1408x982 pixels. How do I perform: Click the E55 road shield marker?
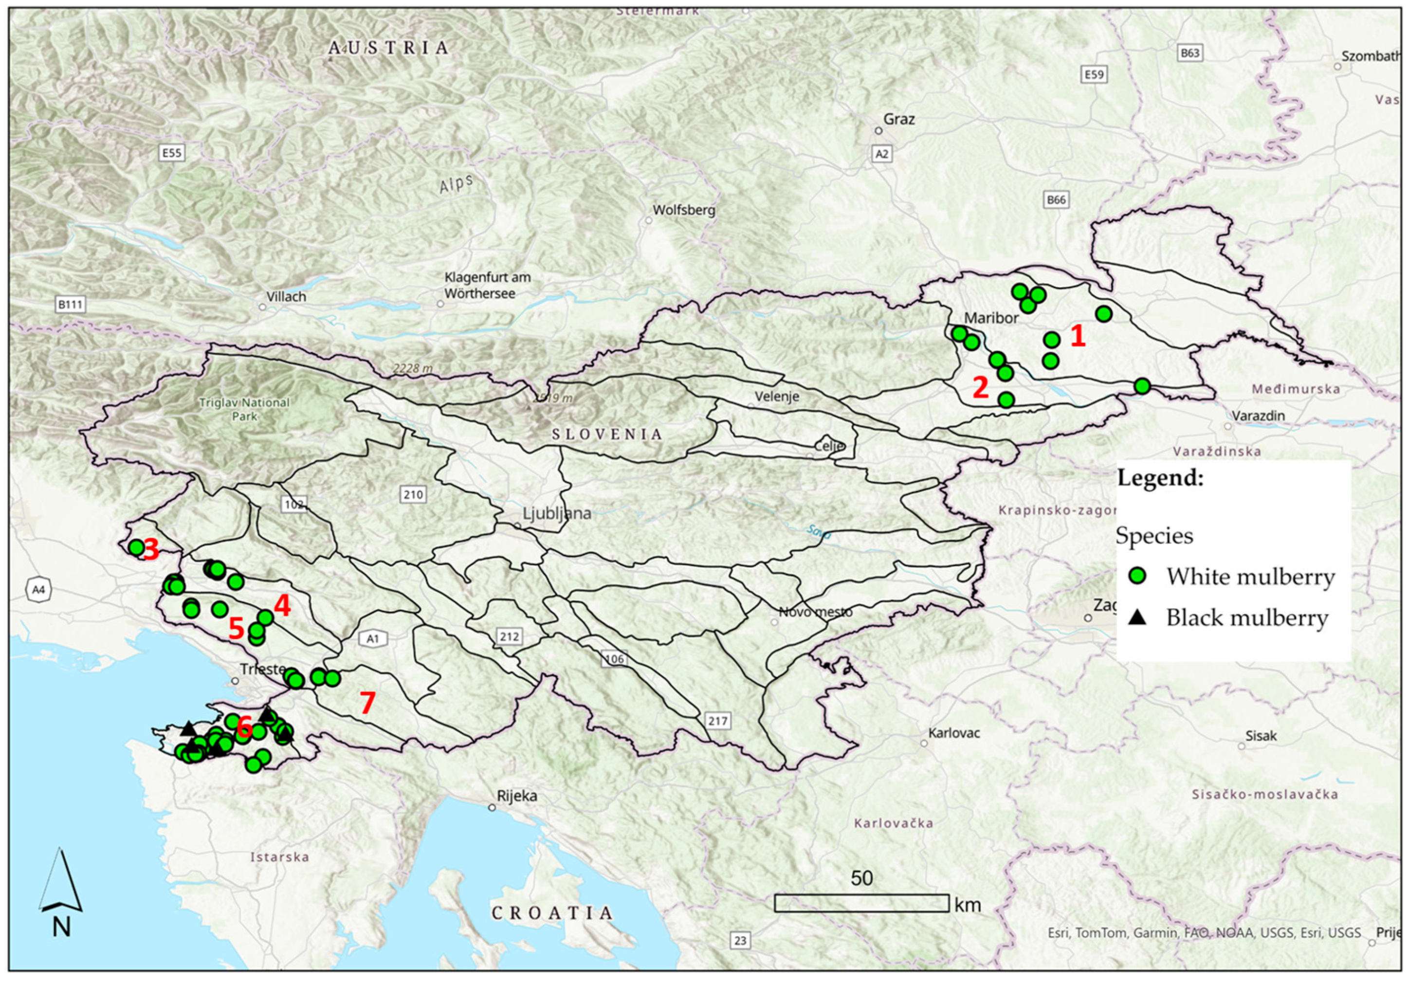pos(171,153)
